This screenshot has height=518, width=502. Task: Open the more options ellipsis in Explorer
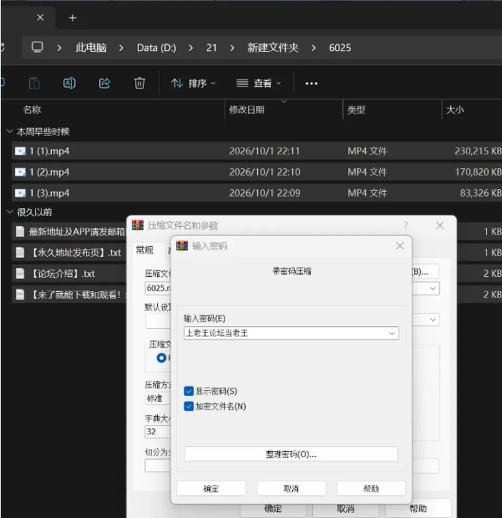tap(311, 84)
